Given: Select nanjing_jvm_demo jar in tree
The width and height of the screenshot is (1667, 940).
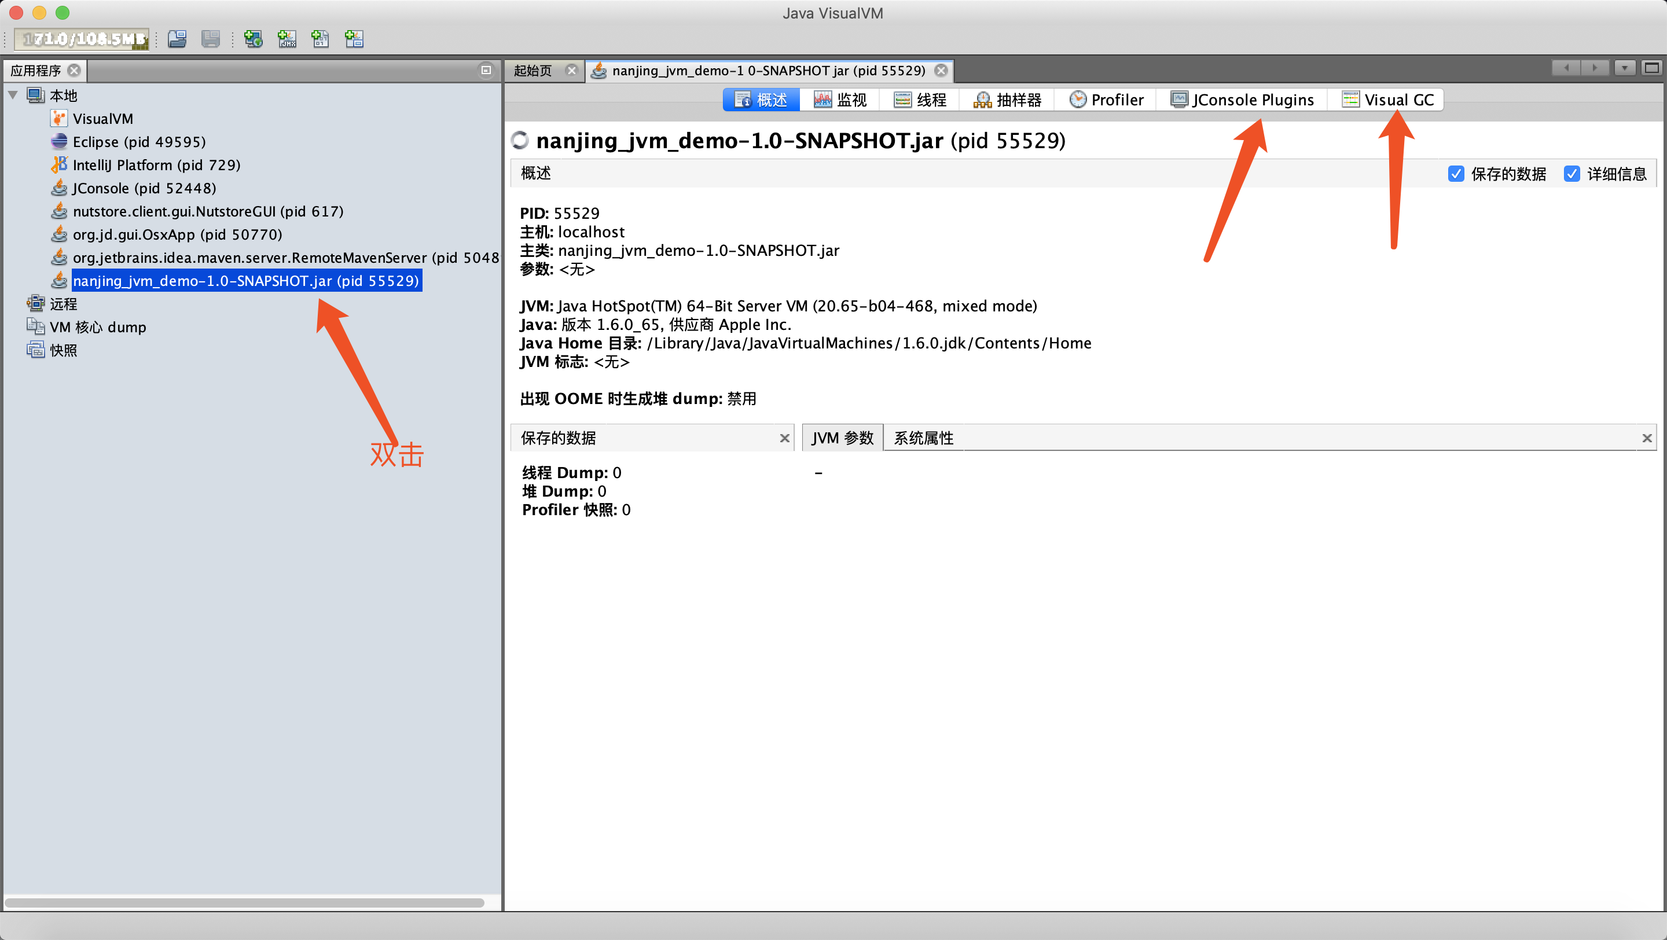Looking at the screenshot, I should 247,281.
